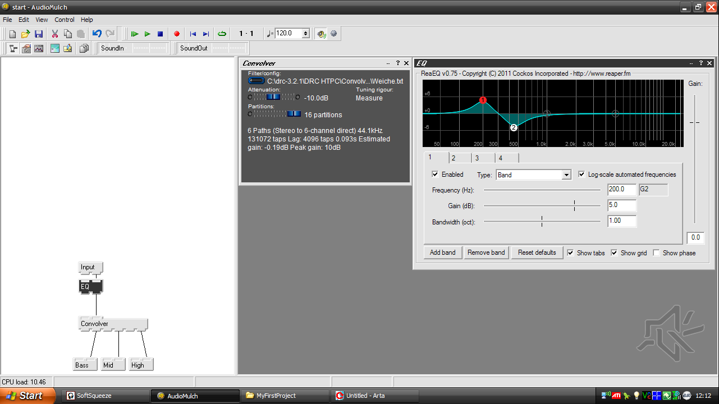Open the File menu

pos(7,20)
